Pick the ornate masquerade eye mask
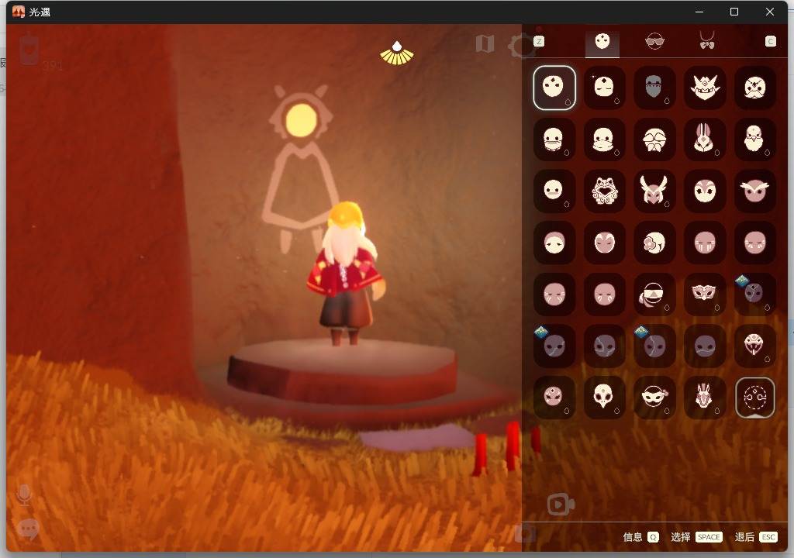Screen dimensions: 794x558 click(x=704, y=294)
